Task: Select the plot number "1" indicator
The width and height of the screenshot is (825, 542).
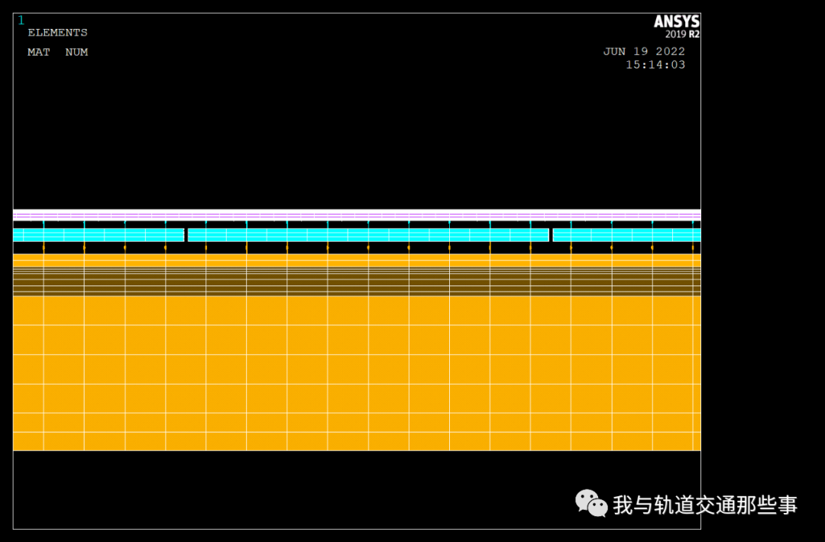Action: tap(21, 20)
